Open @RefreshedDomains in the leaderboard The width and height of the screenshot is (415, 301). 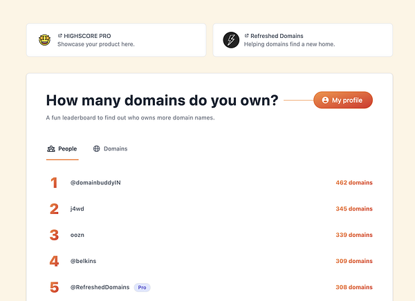click(100, 287)
